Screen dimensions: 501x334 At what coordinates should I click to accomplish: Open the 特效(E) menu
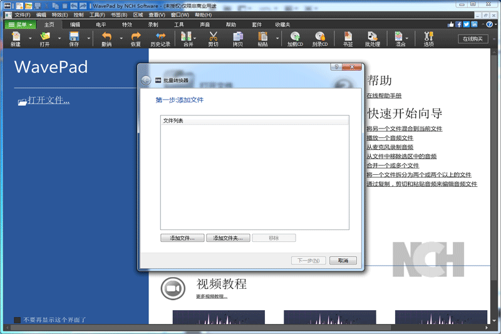click(x=59, y=14)
